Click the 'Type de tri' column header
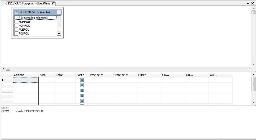Viewport: 256px width, 140px height. click(96, 75)
